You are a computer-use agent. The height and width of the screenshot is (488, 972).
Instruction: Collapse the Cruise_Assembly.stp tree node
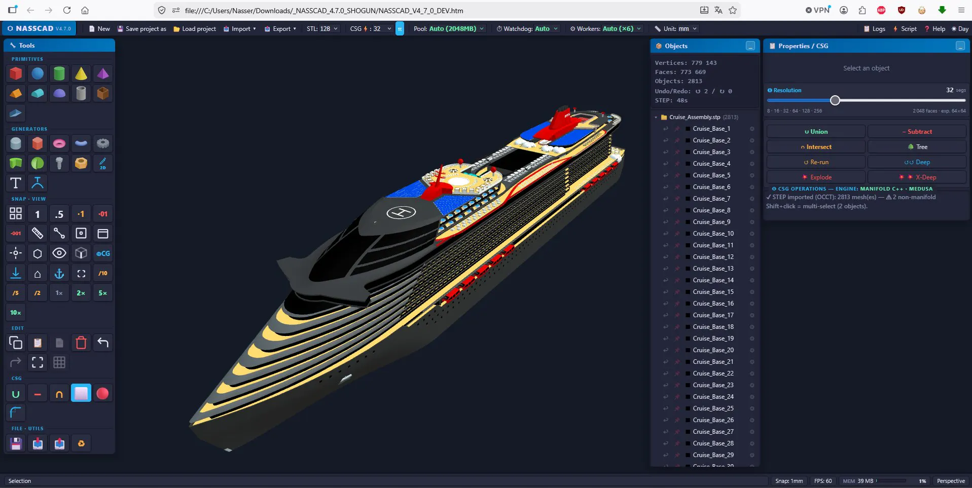pyautogui.click(x=656, y=117)
